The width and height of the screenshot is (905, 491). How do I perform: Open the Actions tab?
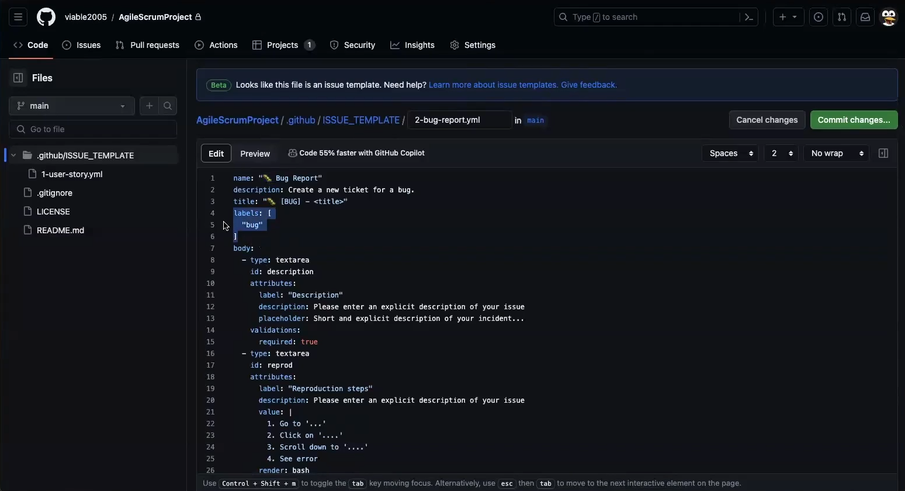pyautogui.click(x=216, y=45)
